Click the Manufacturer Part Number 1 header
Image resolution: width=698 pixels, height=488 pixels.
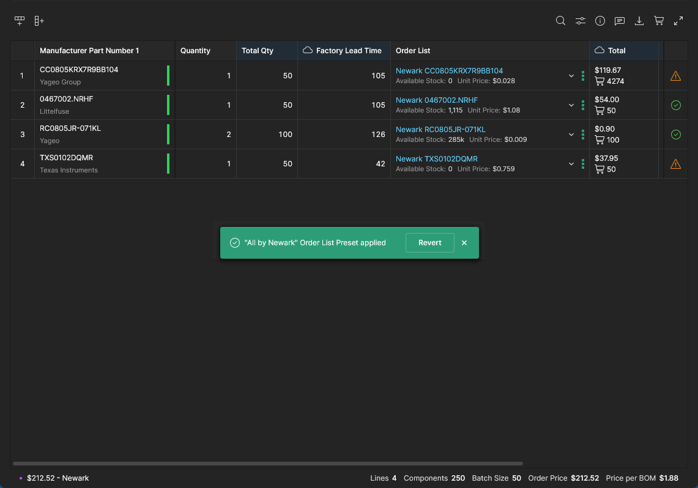pyautogui.click(x=89, y=51)
